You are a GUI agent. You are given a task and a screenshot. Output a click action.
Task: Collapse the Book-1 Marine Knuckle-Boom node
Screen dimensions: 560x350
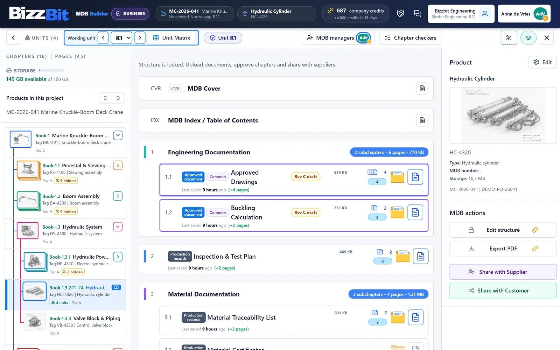(x=118, y=135)
